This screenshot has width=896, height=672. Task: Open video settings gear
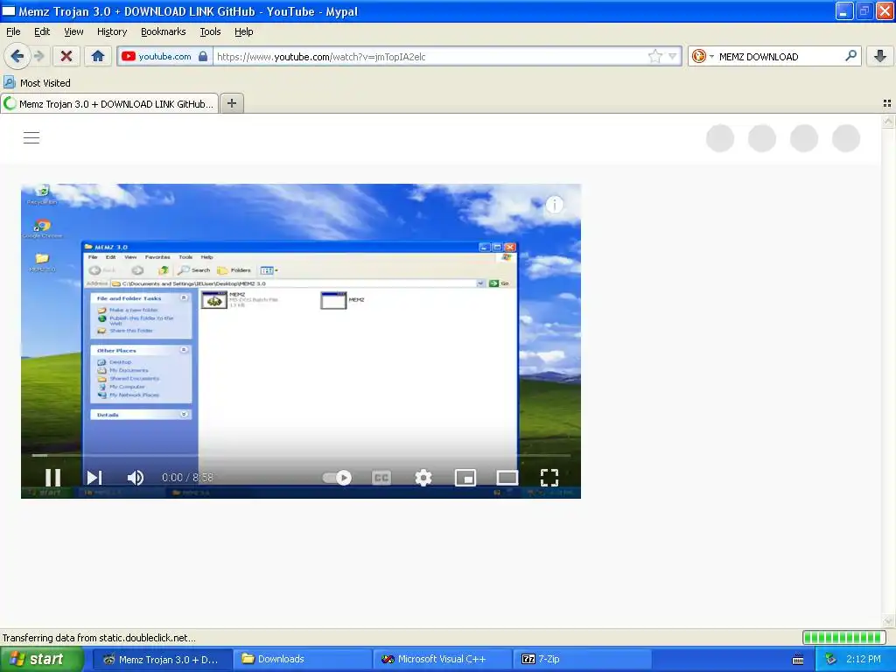[423, 477]
